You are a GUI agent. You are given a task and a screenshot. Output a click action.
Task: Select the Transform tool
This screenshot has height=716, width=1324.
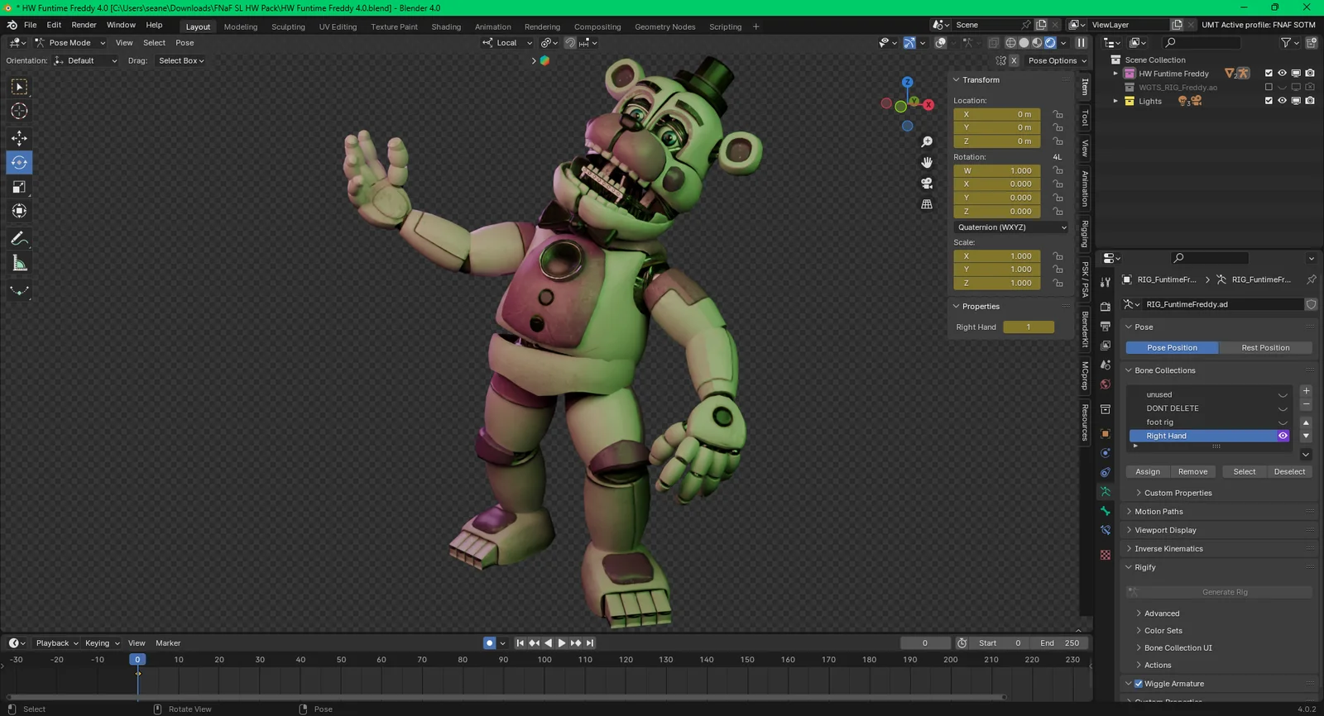pos(19,211)
